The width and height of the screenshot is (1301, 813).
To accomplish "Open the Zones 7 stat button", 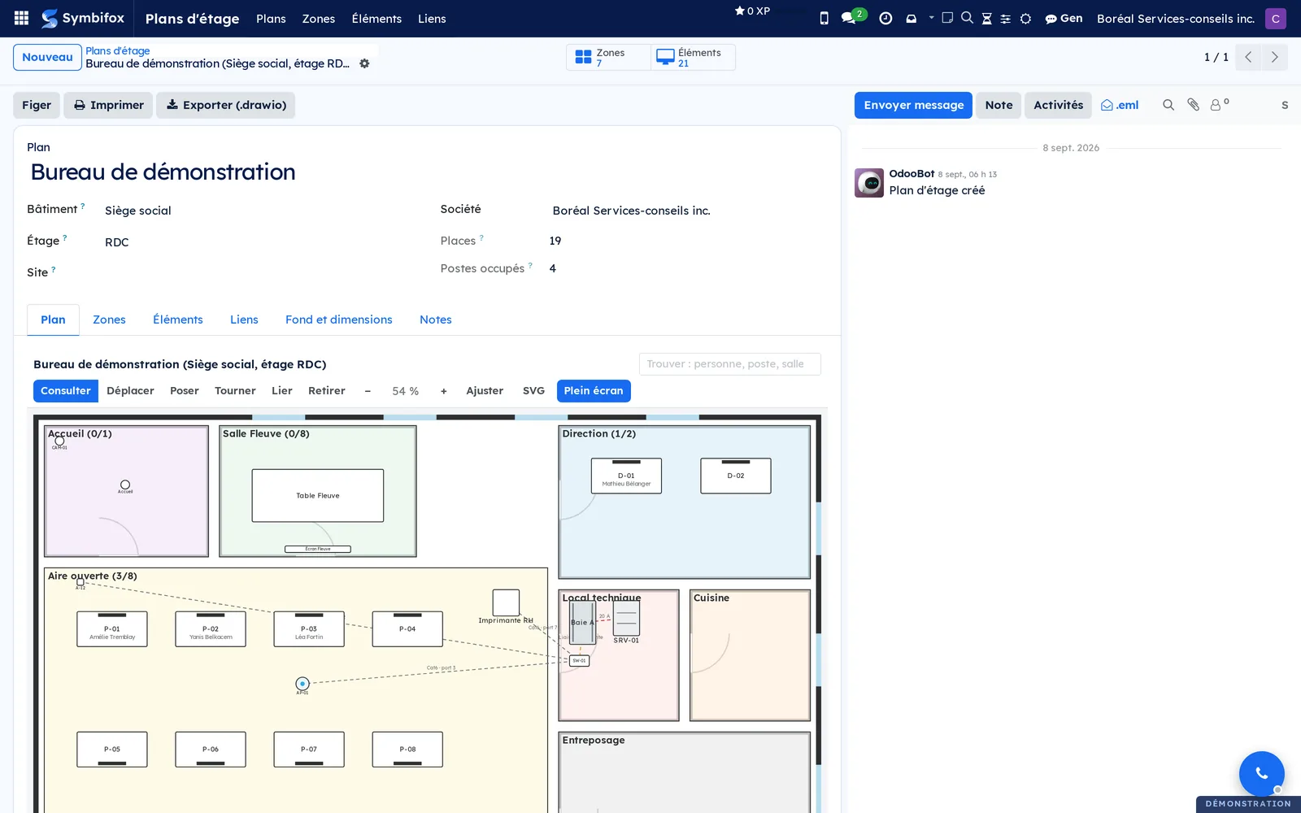I will 608,57.
